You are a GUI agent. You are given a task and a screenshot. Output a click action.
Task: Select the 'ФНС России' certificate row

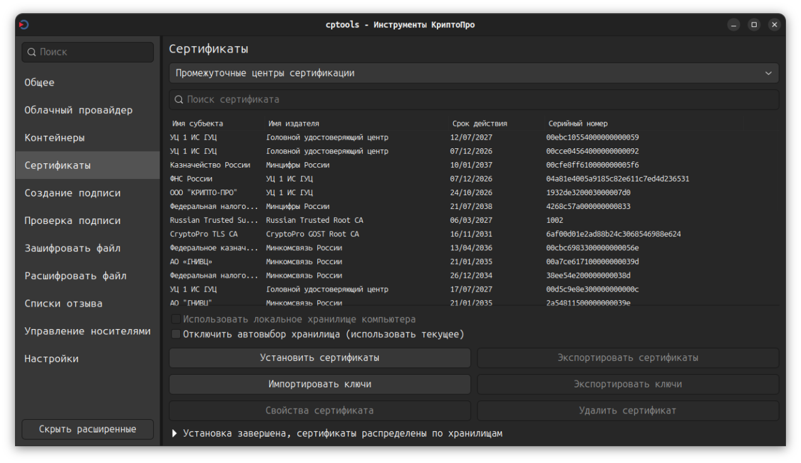pyautogui.click(x=474, y=179)
